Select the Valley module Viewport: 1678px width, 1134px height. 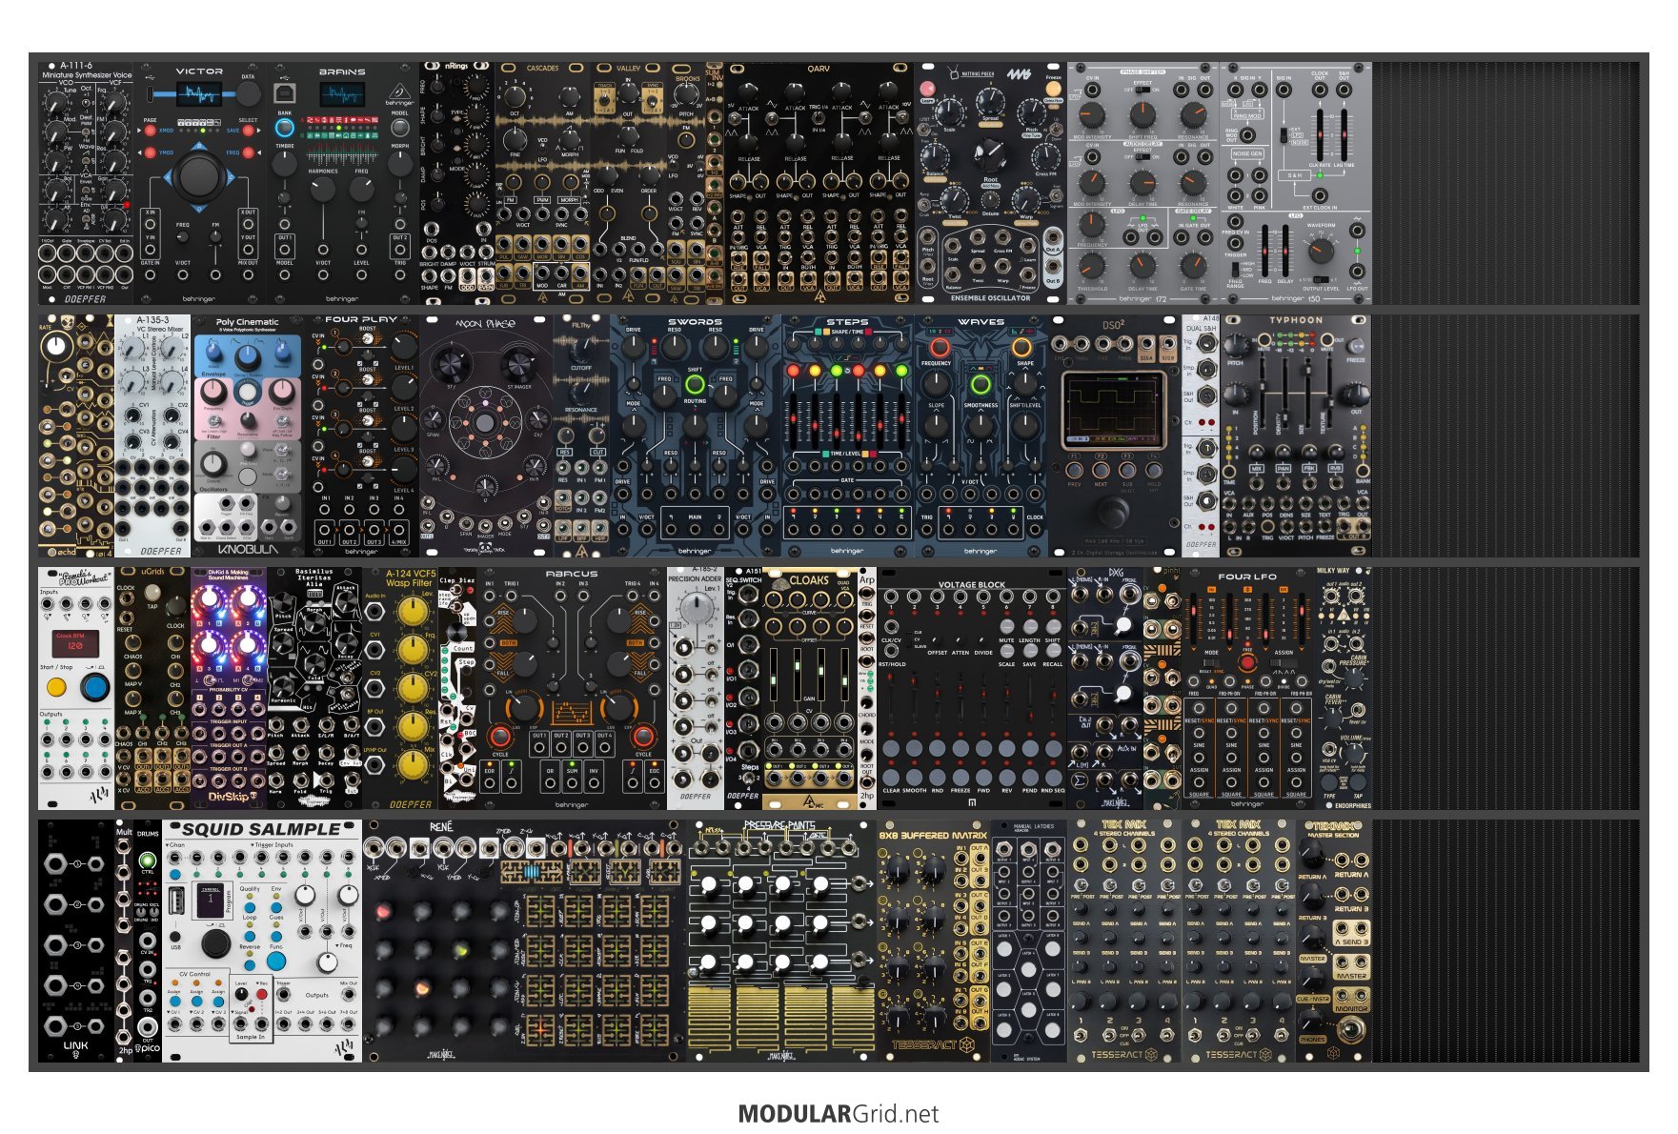(x=629, y=183)
